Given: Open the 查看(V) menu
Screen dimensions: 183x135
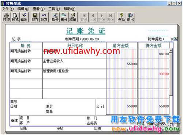Looking at the screenshot, I should pos(38,9).
